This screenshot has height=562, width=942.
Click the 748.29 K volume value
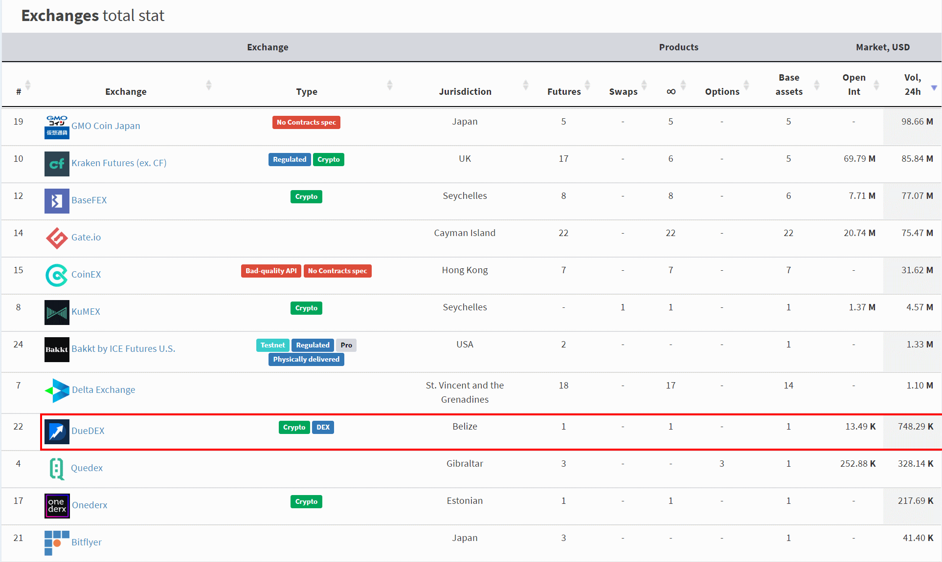(916, 426)
